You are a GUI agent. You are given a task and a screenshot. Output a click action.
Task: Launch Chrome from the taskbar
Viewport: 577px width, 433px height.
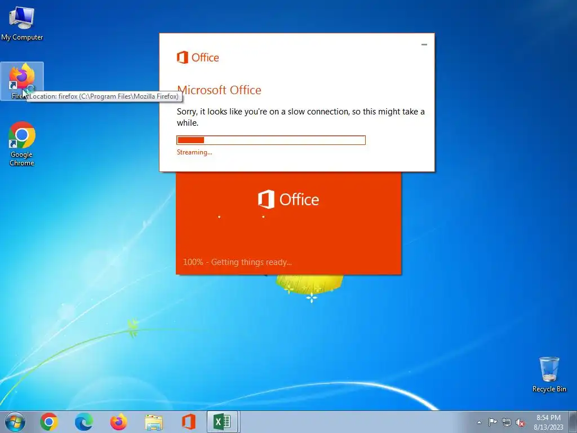click(49, 422)
